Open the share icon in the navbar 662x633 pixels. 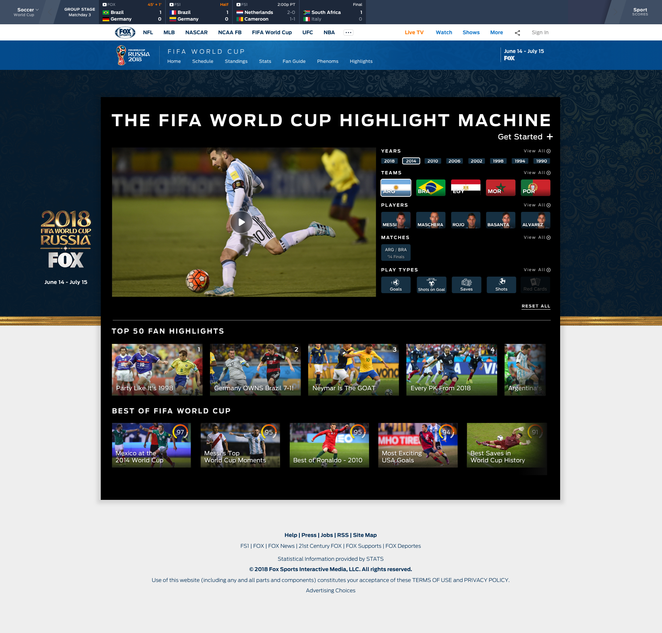517,32
